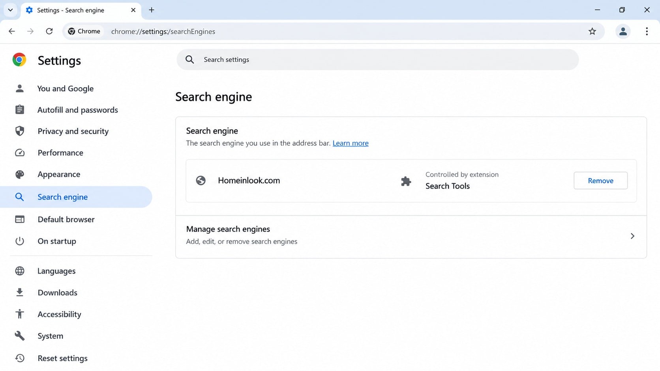Screen dimensions: 660x371
Task: Click the forward navigation arrow
Action: click(x=30, y=31)
